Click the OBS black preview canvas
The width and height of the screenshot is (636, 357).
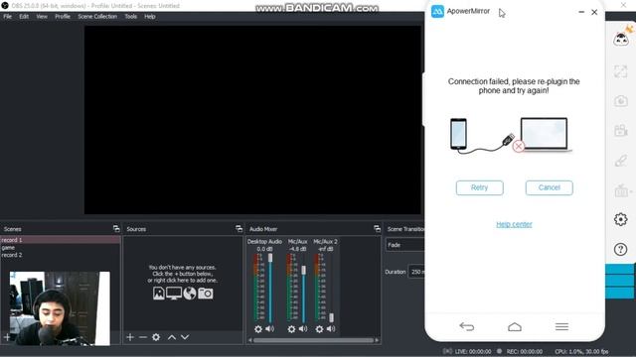coord(252,120)
